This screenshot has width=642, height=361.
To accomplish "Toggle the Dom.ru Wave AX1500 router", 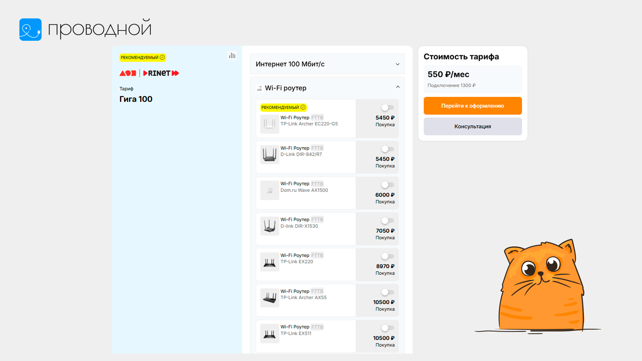I will click(x=388, y=185).
